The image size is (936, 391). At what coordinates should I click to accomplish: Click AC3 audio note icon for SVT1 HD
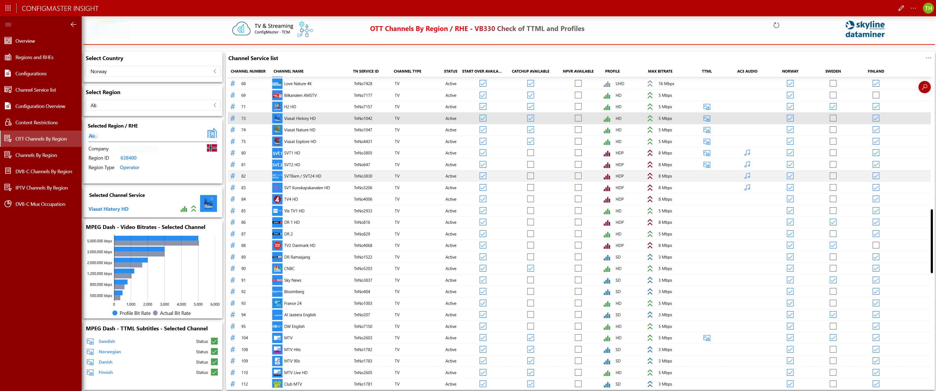747,153
